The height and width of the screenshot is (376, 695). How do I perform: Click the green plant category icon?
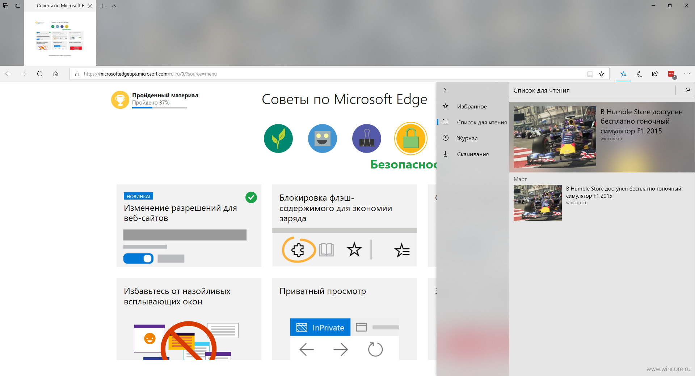[x=278, y=138]
